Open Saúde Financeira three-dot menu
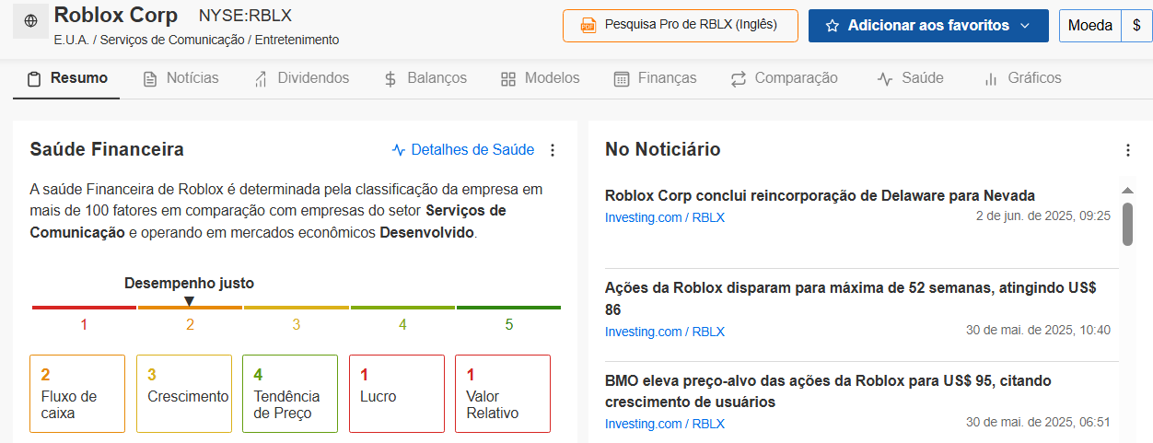This screenshot has height=443, width=1153. pyautogui.click(x=553, y=150)
